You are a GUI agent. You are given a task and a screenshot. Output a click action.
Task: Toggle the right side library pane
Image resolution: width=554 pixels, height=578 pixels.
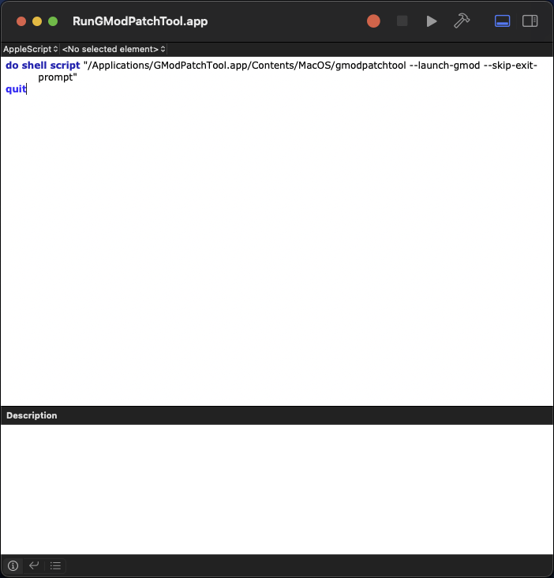tap(530, 21)
